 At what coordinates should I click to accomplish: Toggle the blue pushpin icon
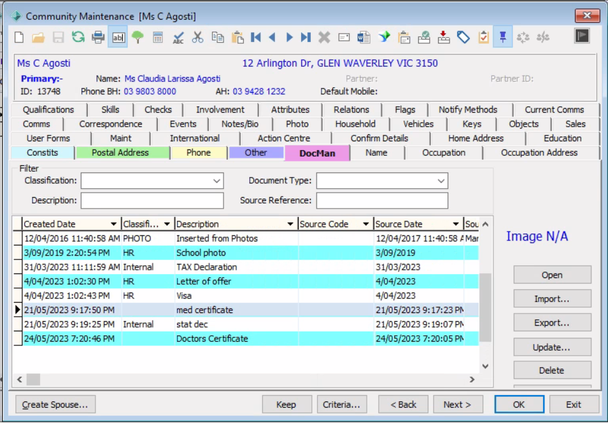(x=503, y=38)
